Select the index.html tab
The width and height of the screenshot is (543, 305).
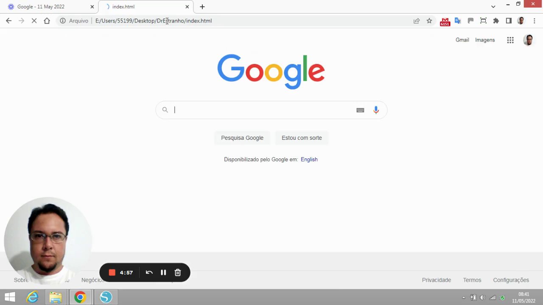(146, 7)
